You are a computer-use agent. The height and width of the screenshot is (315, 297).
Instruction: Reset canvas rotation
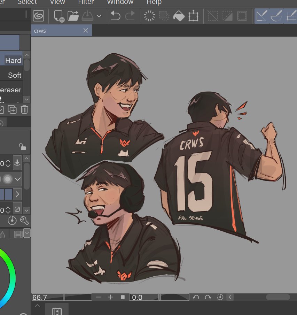[220, 297]
